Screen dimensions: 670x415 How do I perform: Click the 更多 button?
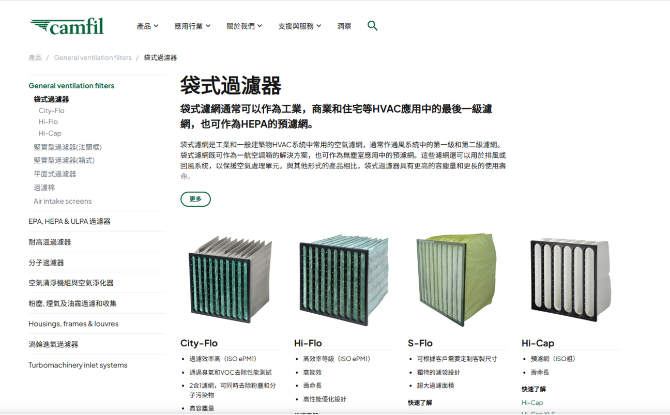point(195,199)
